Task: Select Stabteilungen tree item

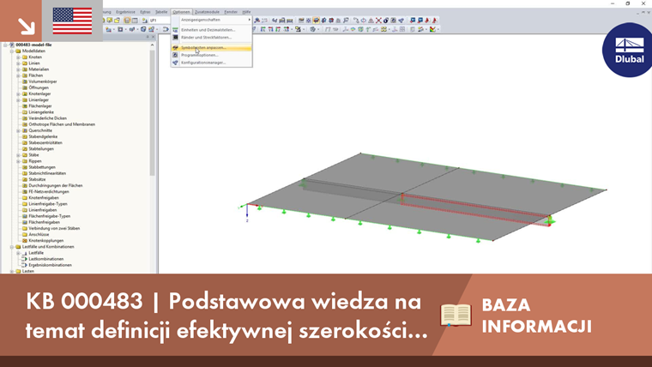Action: tap(41, 149)
